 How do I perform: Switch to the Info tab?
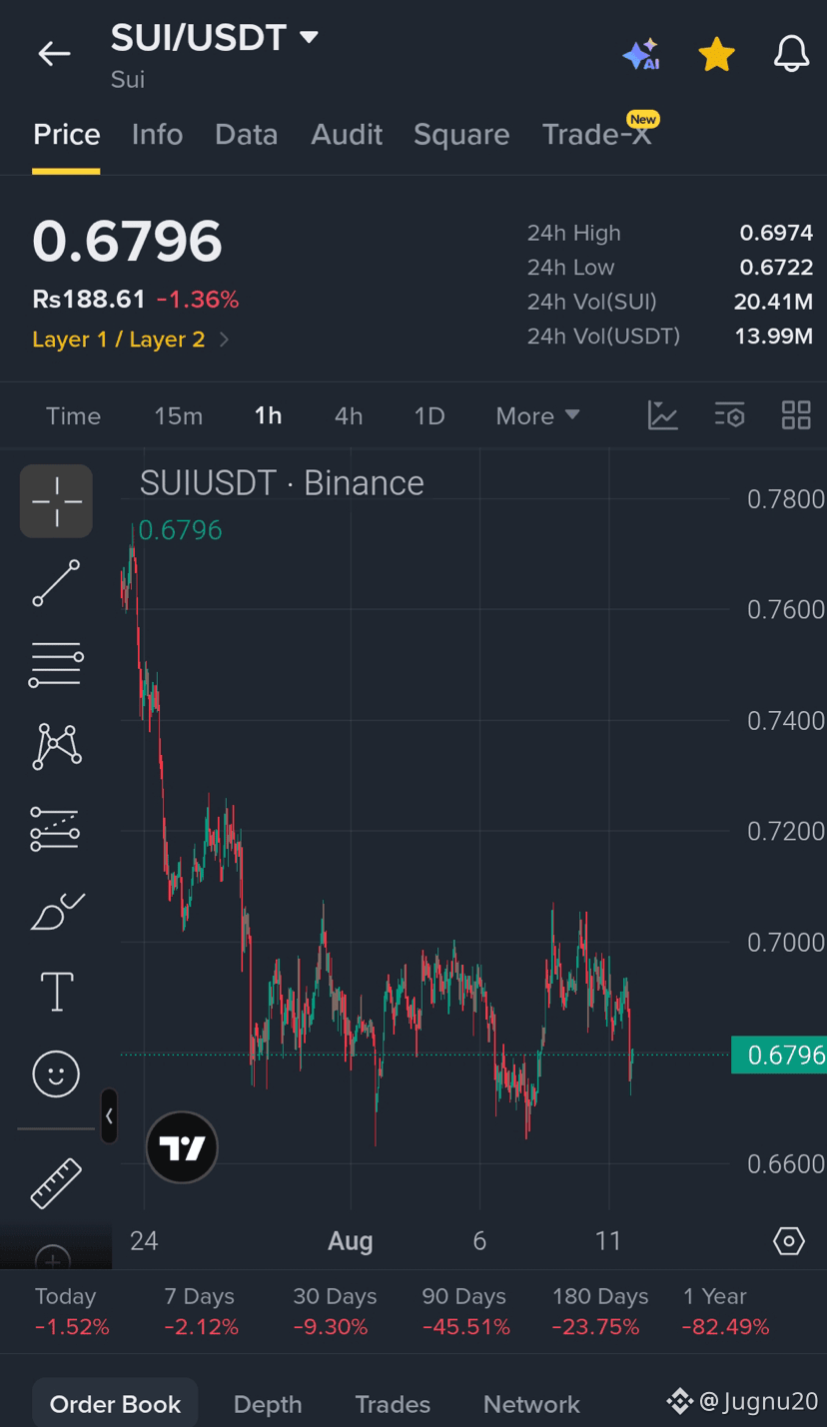[x=157, y=135]
